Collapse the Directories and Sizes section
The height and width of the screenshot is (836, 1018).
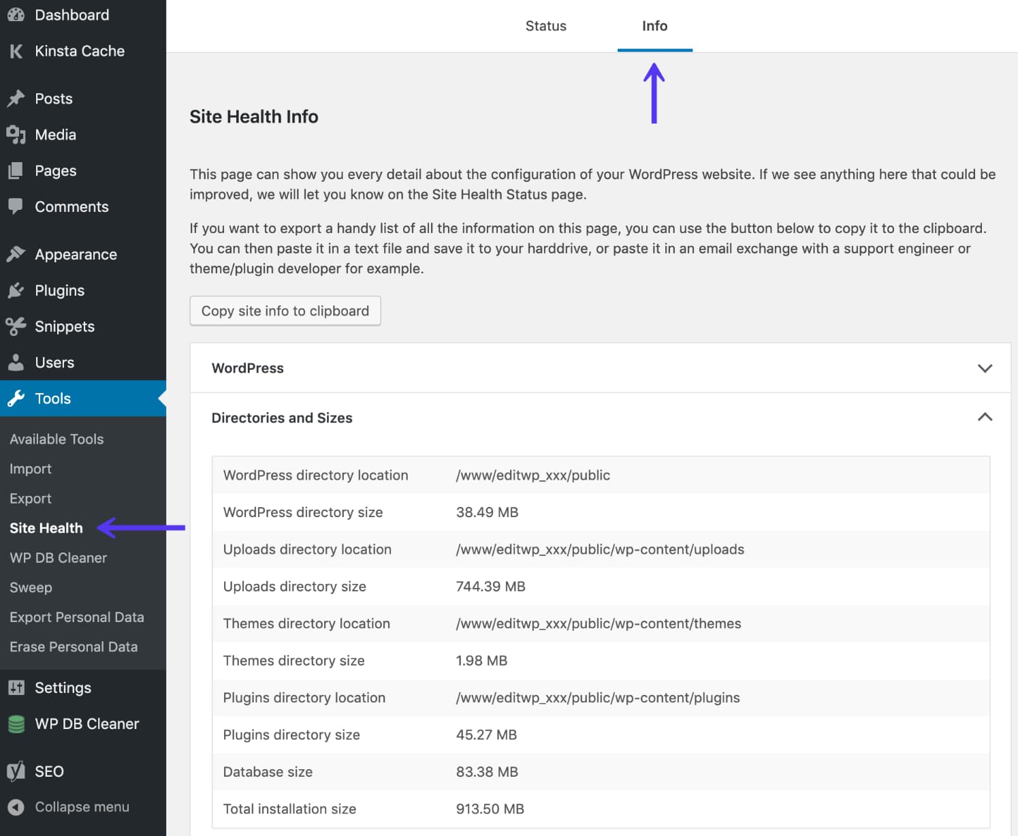pyautogui.click(x=985, y=417)
